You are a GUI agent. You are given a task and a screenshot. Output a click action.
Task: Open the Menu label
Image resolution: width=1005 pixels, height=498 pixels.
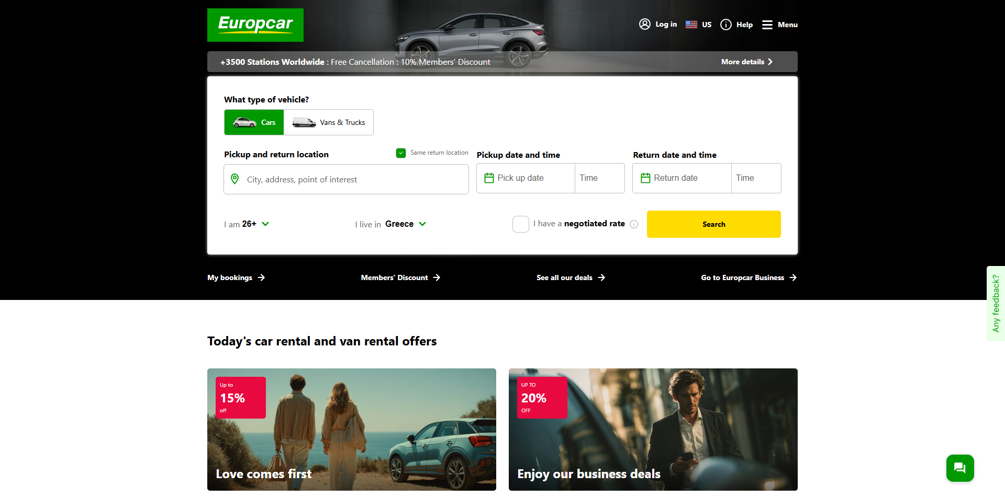pyautogui.click(x=788, y=25)
